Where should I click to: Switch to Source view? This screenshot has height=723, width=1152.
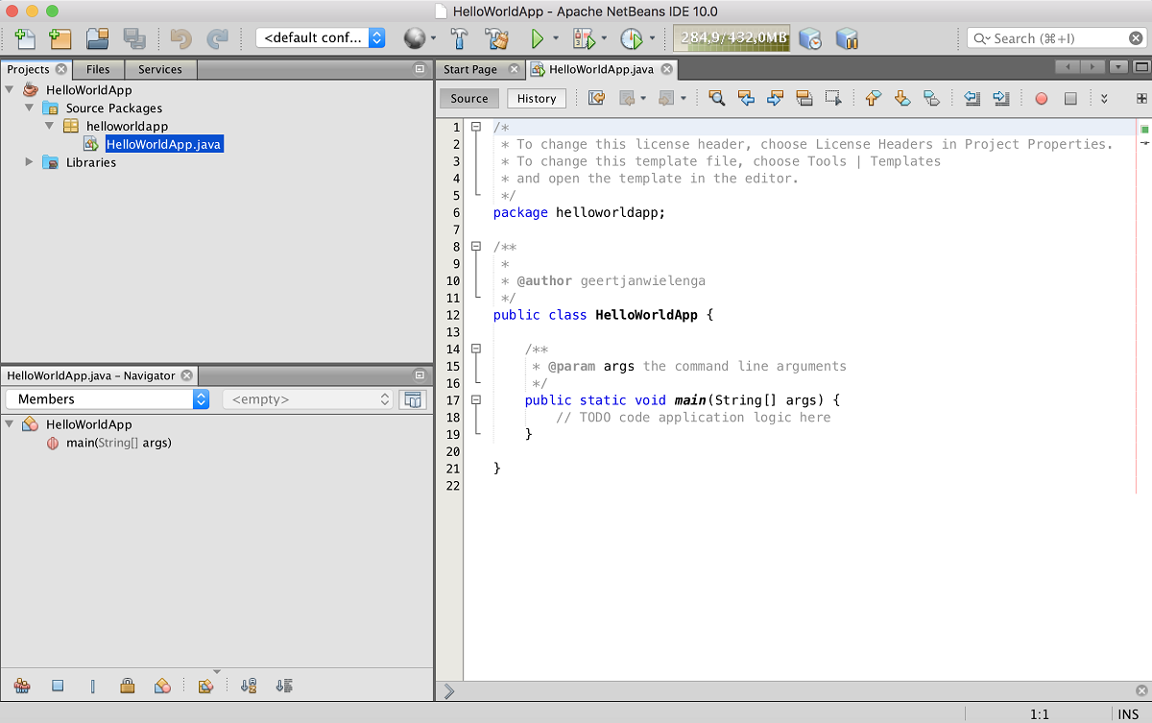click(469, 98)
